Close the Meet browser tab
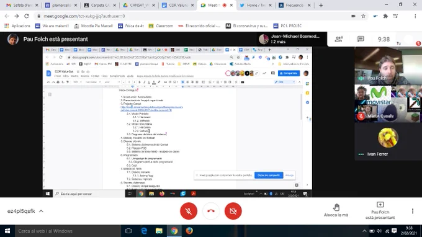Image resolution: width=422 pixels, height=237 pixels. (x=231, y=5)
